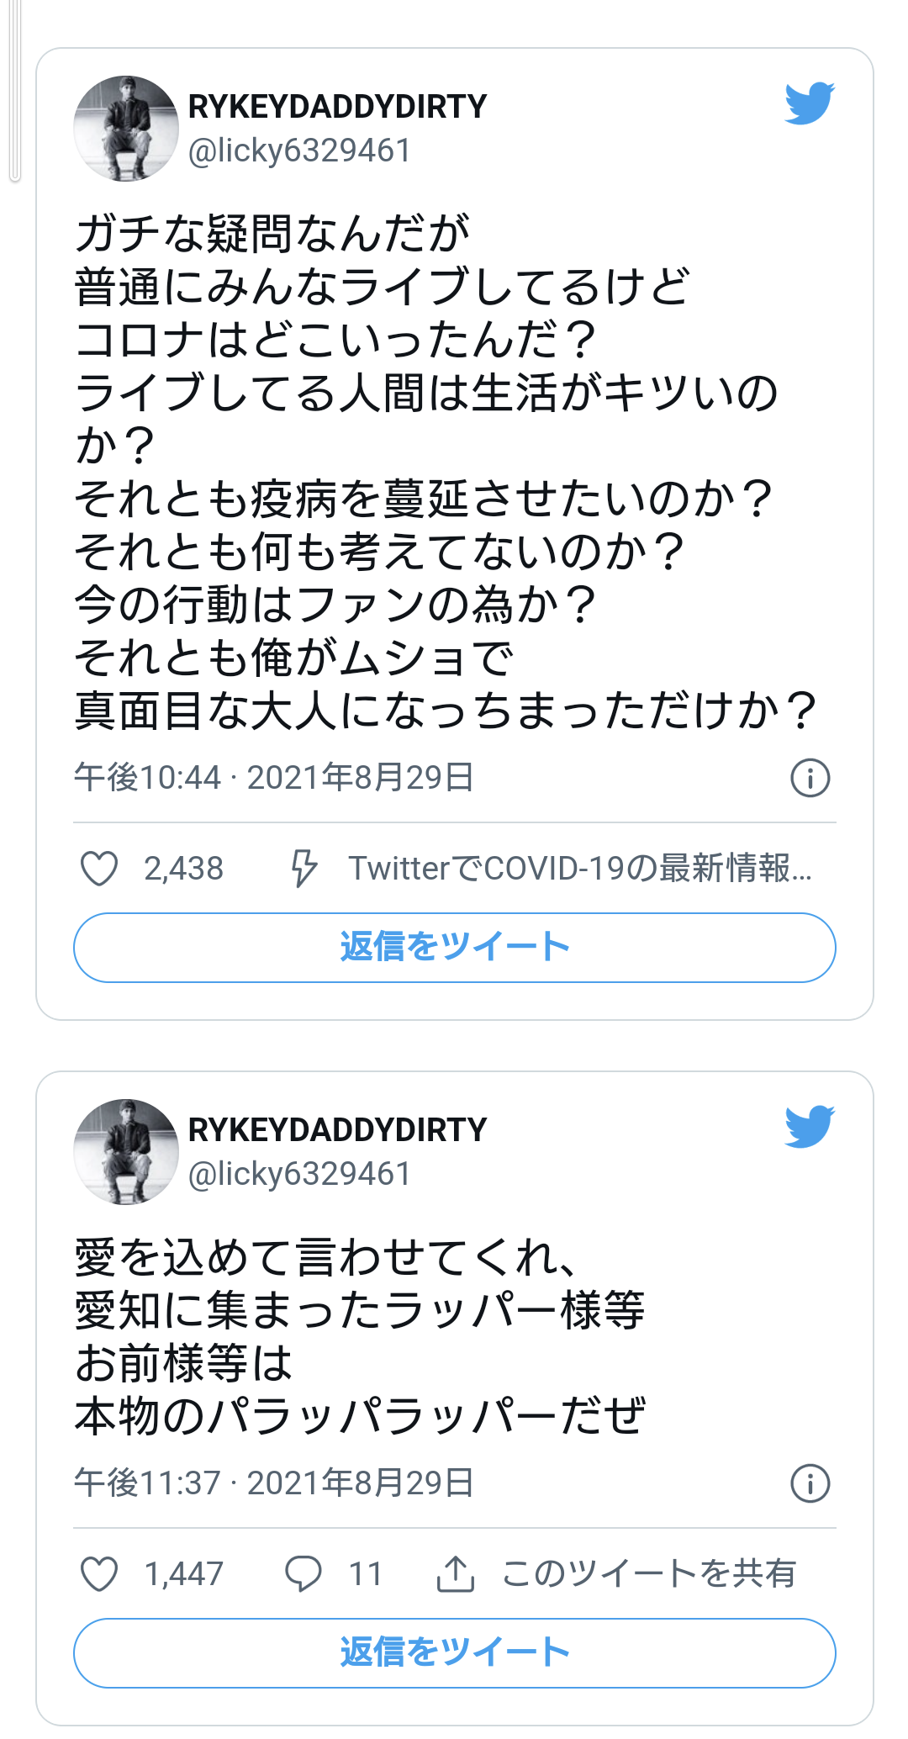This screenshot has width=908, height=1739.
Task: Open the info icon on the 午後10:44 tweet
Action: click(x=810, y=778)
